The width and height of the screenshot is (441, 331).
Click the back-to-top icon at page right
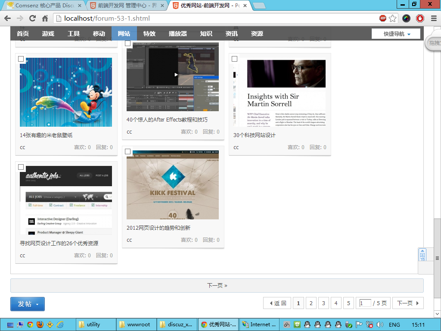422,255
